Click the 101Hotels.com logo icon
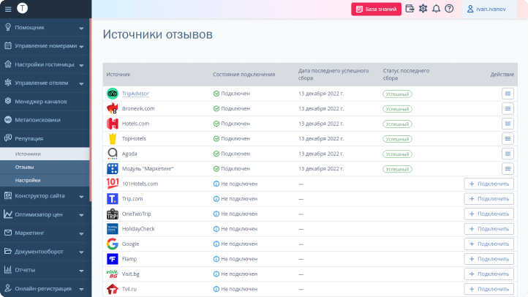 (x=113, y=184)
